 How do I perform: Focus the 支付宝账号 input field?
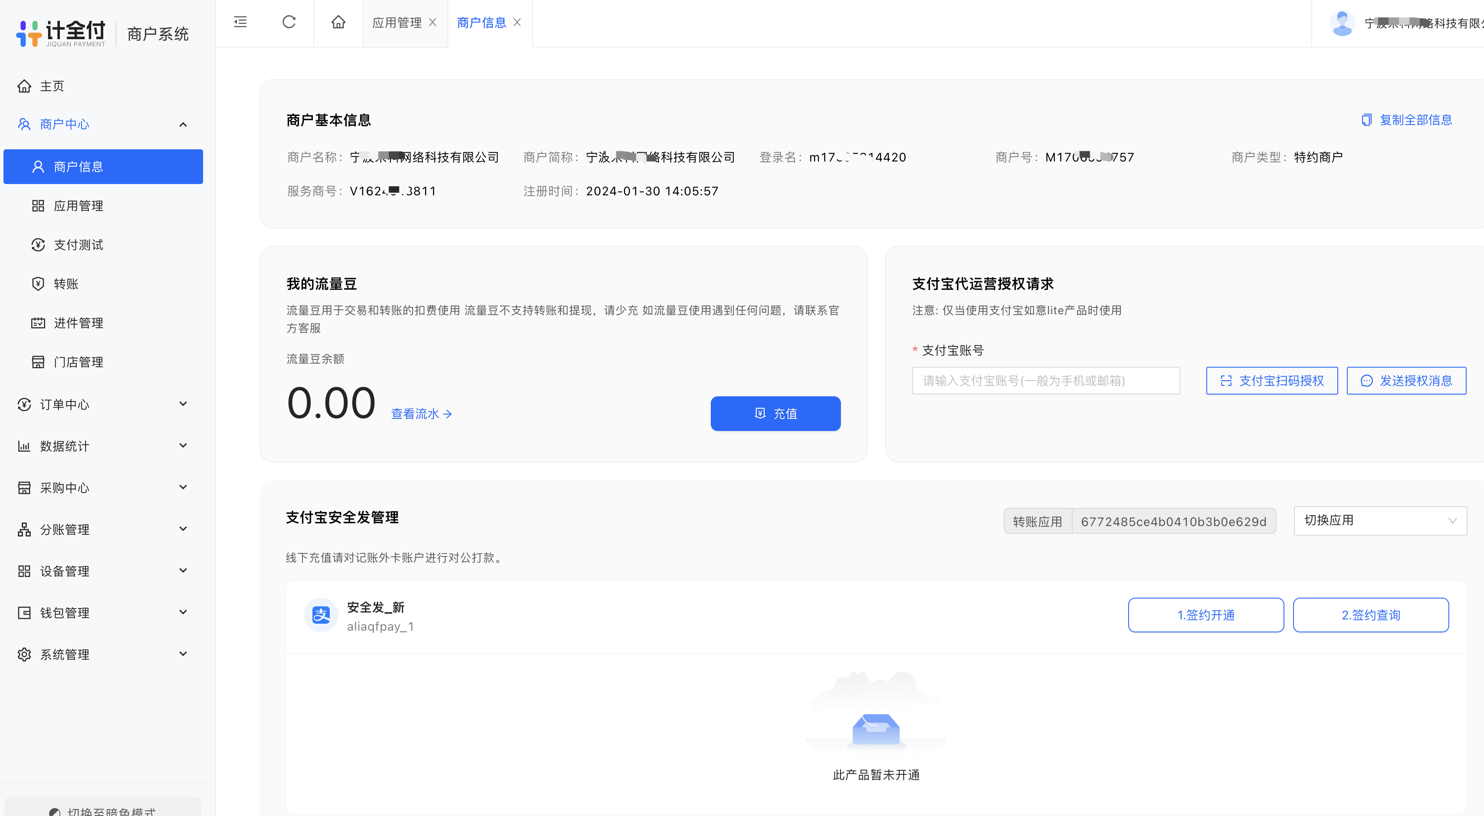point(1046,380)
